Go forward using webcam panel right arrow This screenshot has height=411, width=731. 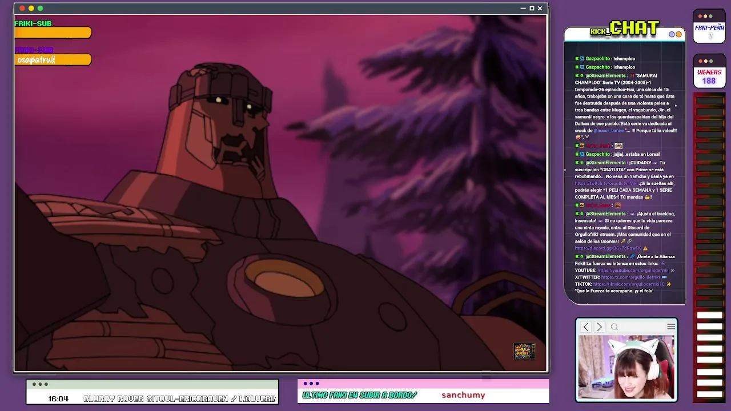599,327
